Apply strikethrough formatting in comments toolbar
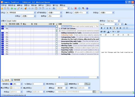 (x=111, y=28)
